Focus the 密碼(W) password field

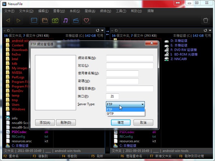tap(122, 81)
